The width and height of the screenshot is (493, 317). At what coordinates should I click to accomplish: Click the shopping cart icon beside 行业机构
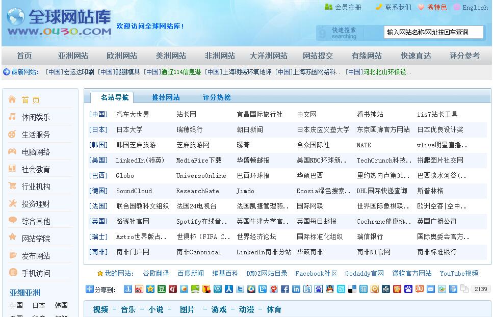tap(12, 186)
